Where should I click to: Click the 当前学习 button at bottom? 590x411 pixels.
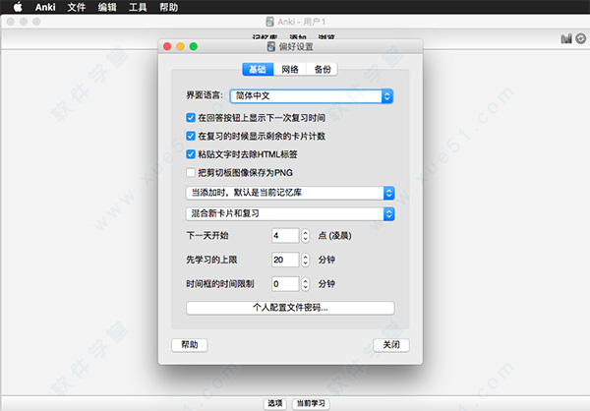[311, 403]
